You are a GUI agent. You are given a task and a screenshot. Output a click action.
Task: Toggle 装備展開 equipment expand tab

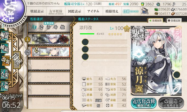click(155, 21)
